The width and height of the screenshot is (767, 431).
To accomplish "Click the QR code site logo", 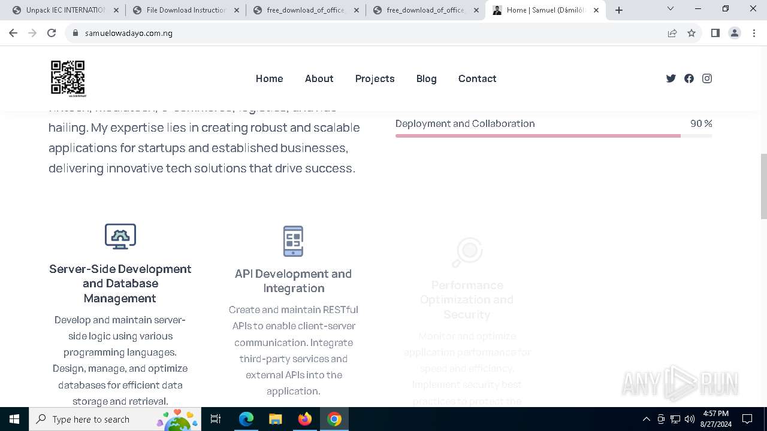I will pyautogui.click(x=68, y=78).
